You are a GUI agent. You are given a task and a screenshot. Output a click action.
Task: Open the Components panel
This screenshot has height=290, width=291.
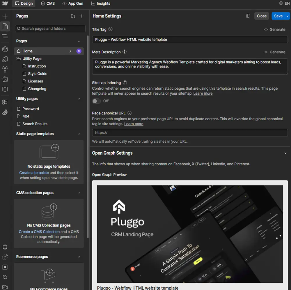(5, 49)
